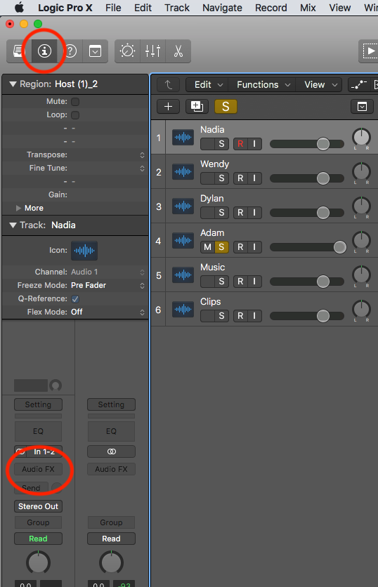Open the Channel Audio 1 popup

click(x=142, y=272)
